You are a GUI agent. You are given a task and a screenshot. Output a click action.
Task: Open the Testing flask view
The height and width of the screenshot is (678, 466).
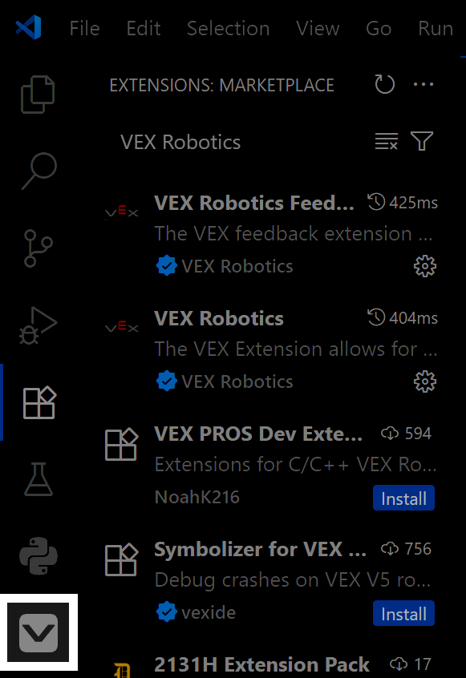click(37, 478)
